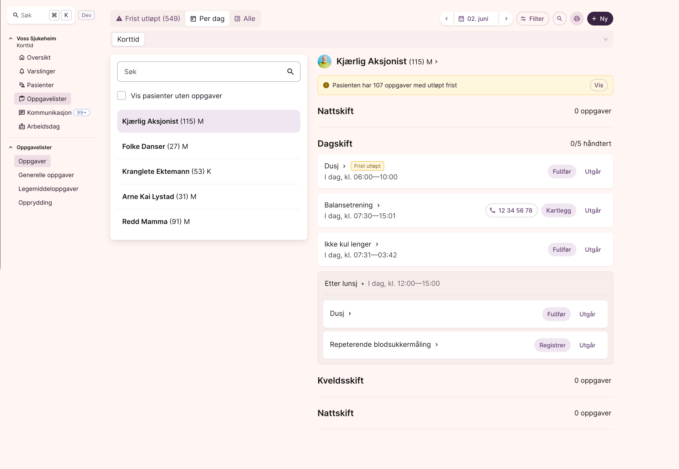
Task: Switch to the Alle tab
Action: pyautogui.click(x=245, y=19)
